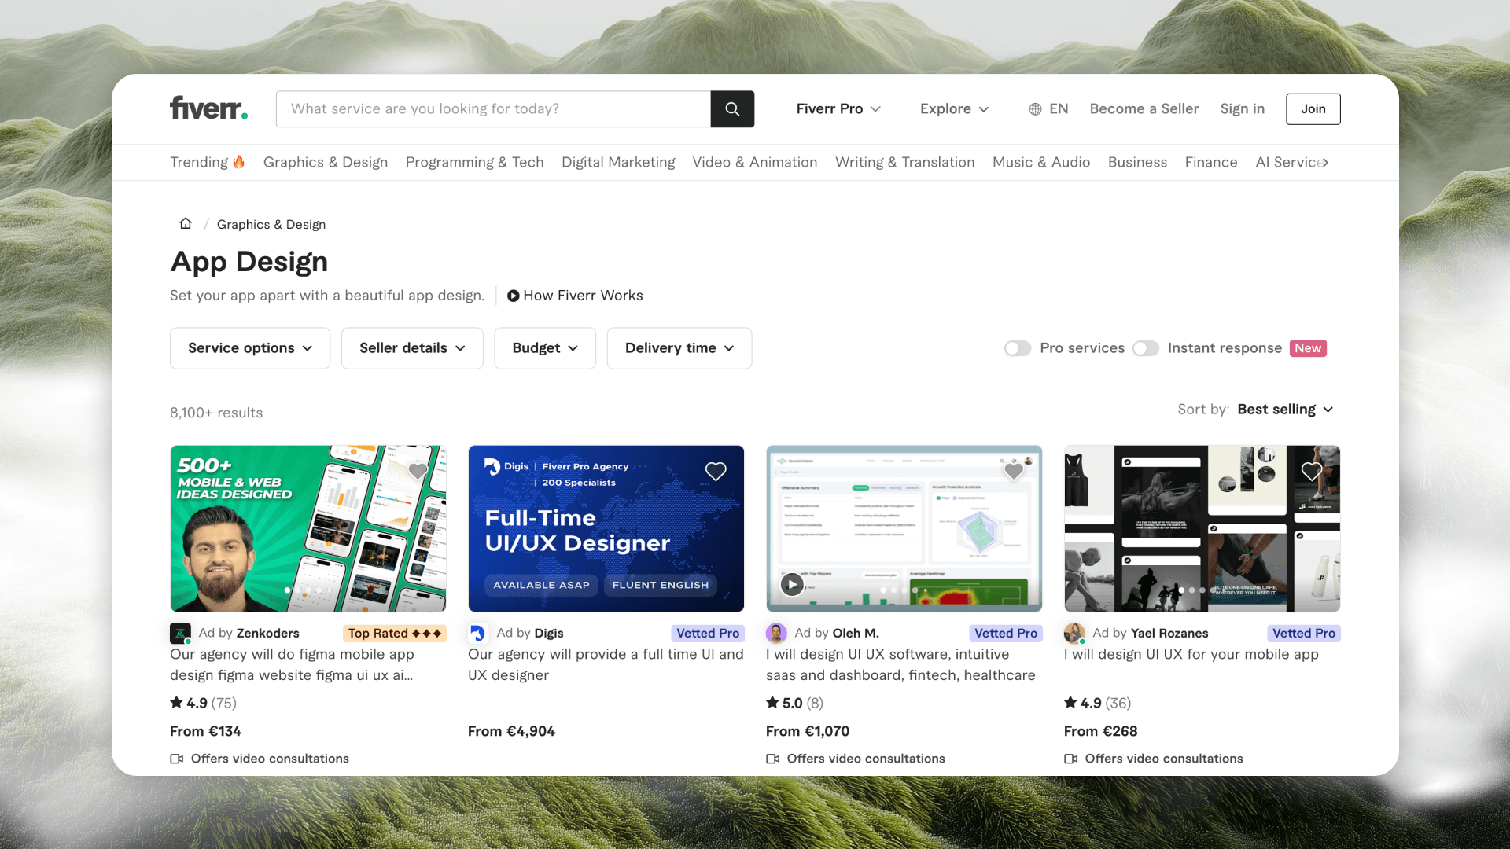Click the Zenkoders seller avatar
Viewport: 1510px width, 849px height.
click(x=180, y=633)
